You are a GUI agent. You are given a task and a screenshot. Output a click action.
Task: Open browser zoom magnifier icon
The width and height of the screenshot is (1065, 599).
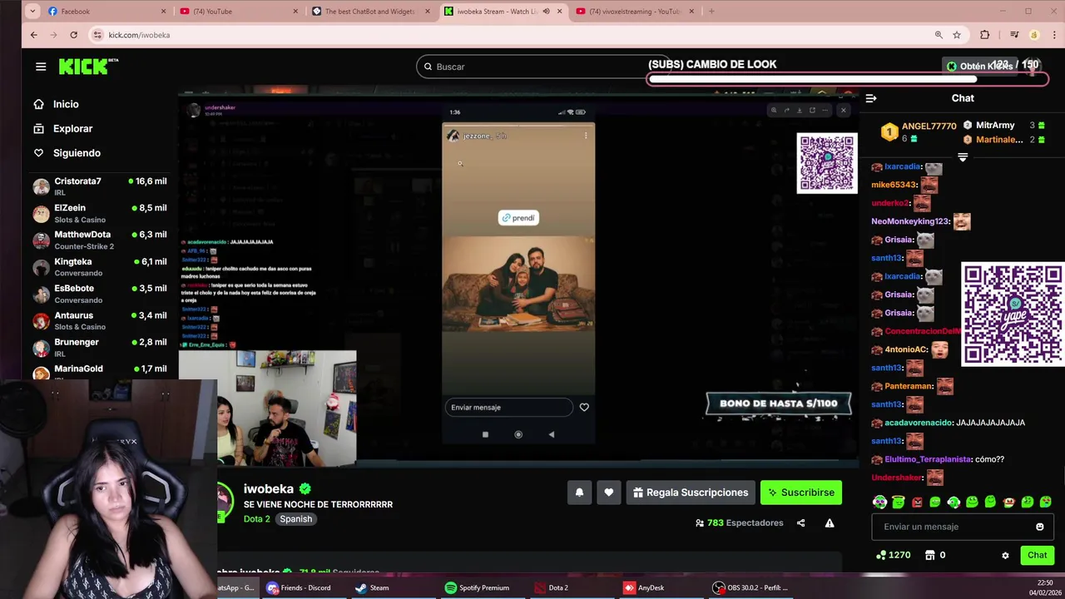coord(939,35)
